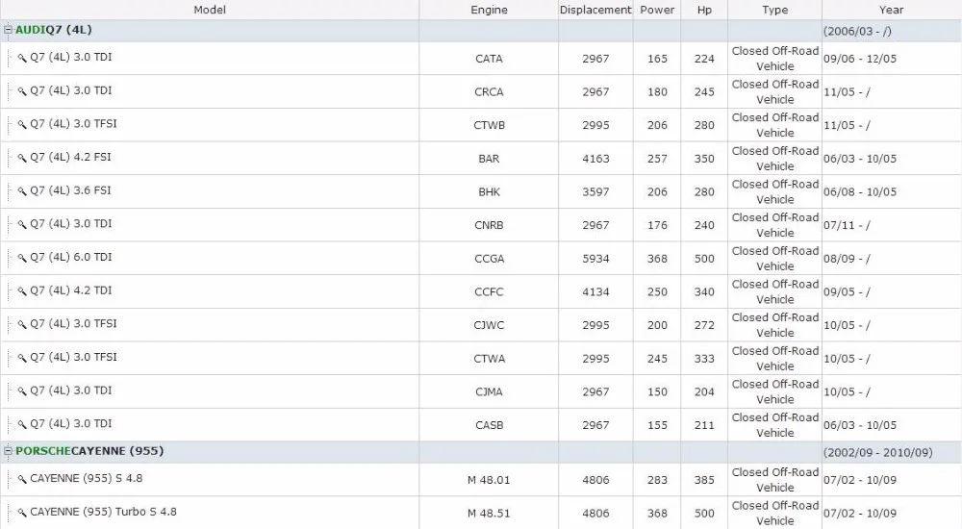Click magnifier icon beside Q7 3.6 FSI

(x=22, y=190)
